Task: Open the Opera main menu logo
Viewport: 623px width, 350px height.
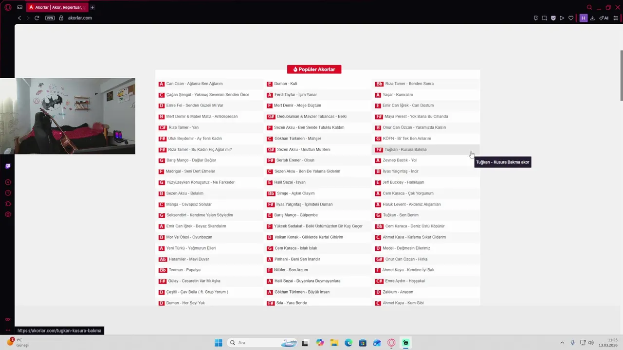Action: pyautogui.click(x=8, y=7)
